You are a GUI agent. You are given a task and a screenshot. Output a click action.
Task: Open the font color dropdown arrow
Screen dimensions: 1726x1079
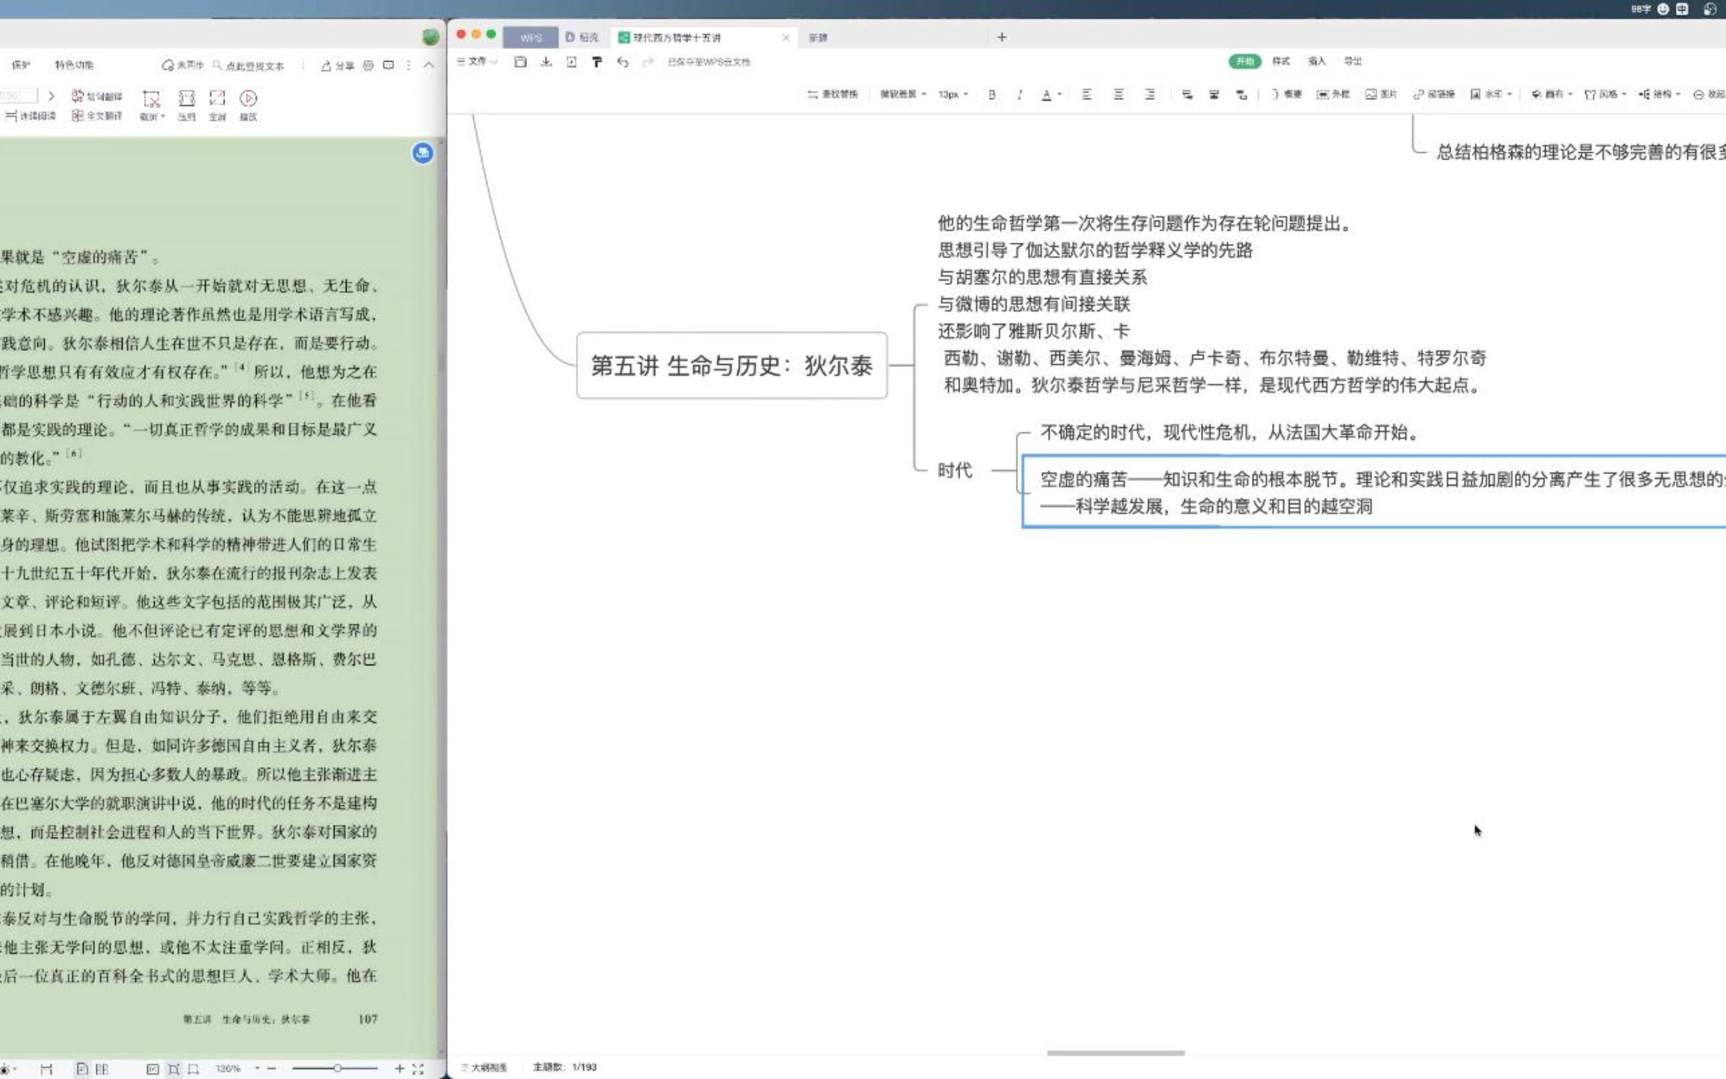1059,94
